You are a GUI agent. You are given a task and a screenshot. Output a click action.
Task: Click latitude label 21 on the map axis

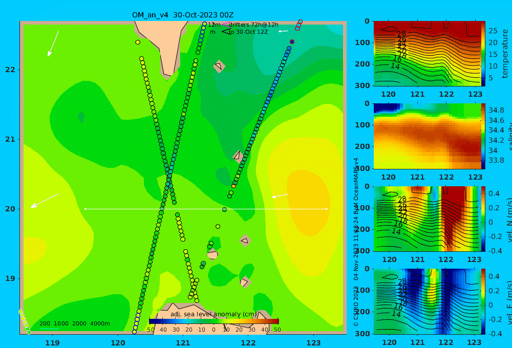[10, 139]
